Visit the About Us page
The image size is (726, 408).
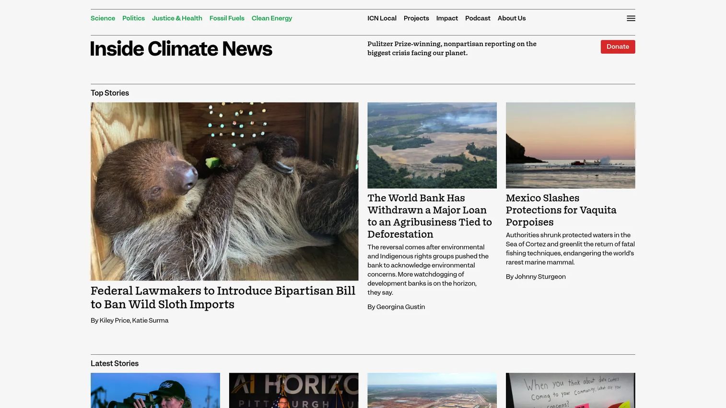[512, 18]
